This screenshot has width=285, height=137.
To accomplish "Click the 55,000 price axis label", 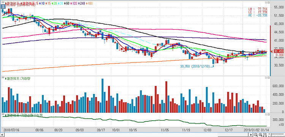I will tap(279, 7).
